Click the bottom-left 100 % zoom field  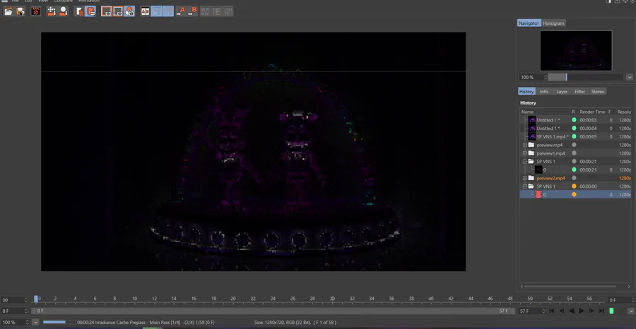pos(15,323)
